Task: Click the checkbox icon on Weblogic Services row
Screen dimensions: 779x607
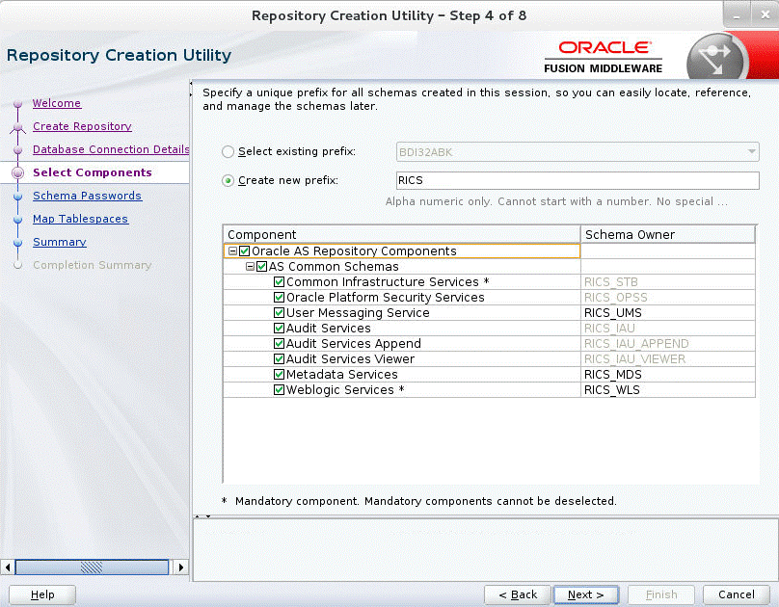Action: click(280, 389)
